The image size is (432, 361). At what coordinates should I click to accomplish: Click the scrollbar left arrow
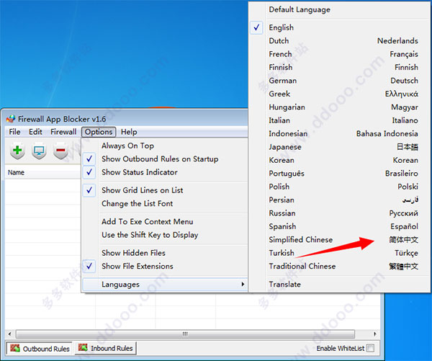[x=9, y=334]
